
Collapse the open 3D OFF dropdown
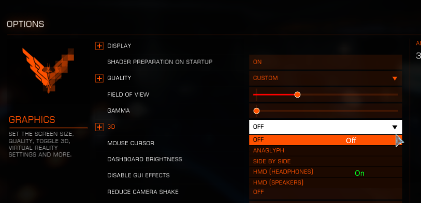(325, 127)
